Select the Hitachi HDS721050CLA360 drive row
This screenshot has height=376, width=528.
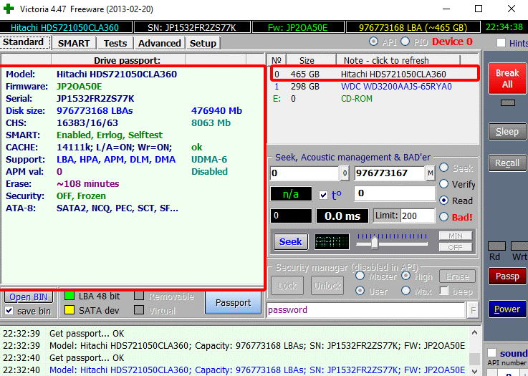pyautogui.click(x=374, y=74)
